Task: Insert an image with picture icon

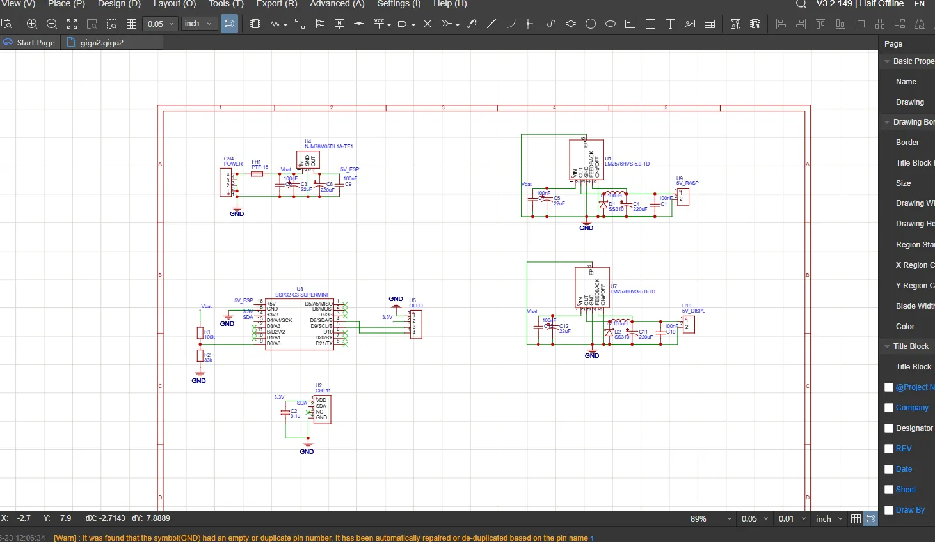Action: click(690, 24)
